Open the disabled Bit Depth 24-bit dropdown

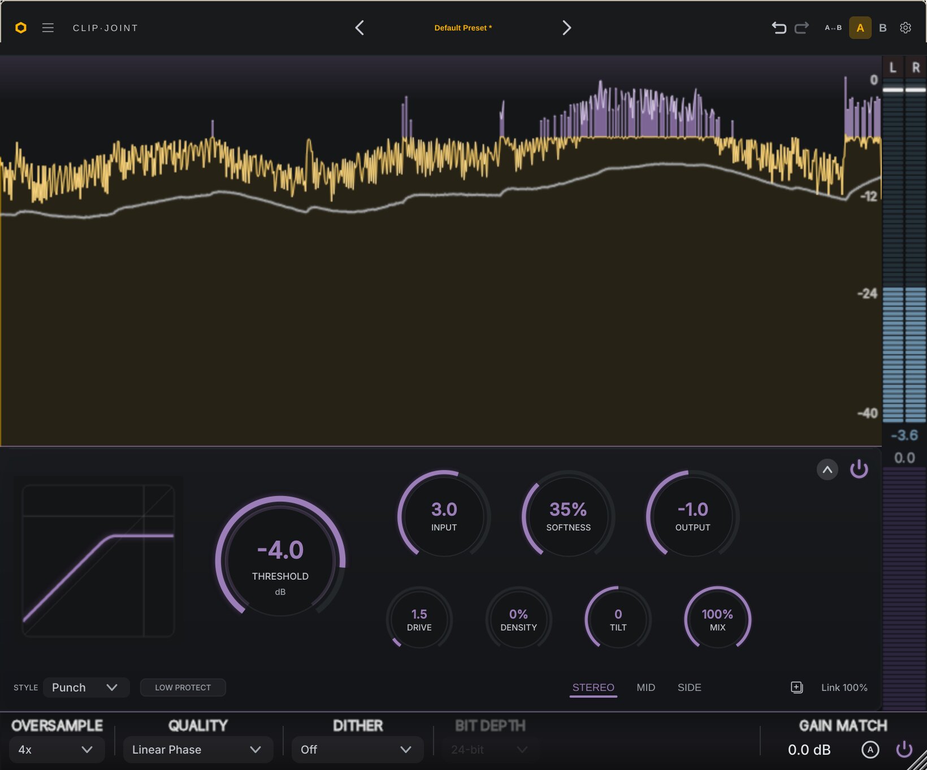coord(491,750)
